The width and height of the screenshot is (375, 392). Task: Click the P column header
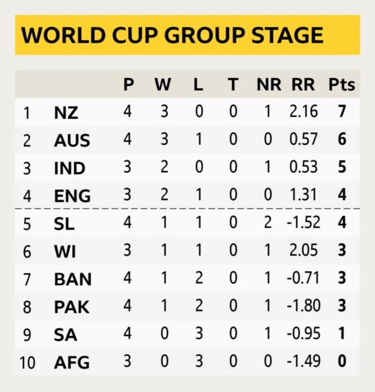(x=128, y=85)
